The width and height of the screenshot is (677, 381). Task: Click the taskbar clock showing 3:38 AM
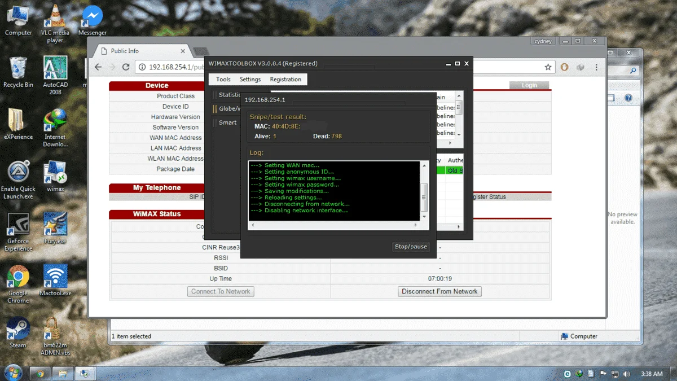coord(652,374)
